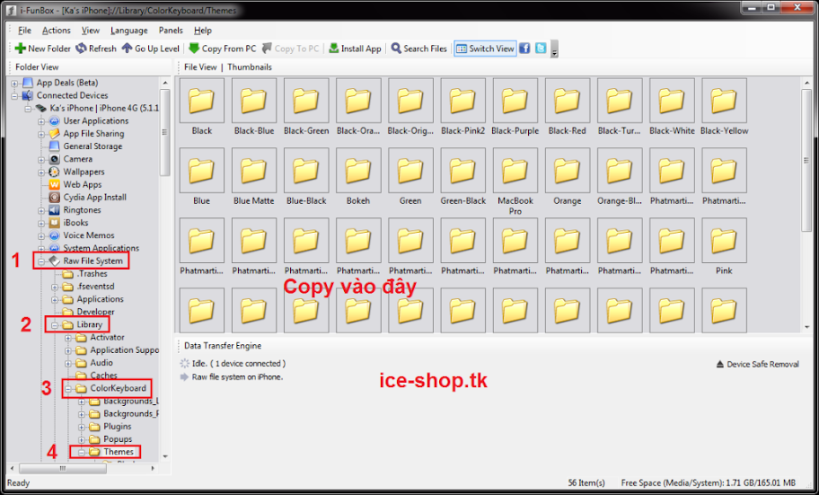819x495 pixels.
Task: Select the Applications folder in tree
Action: (101, 299)
